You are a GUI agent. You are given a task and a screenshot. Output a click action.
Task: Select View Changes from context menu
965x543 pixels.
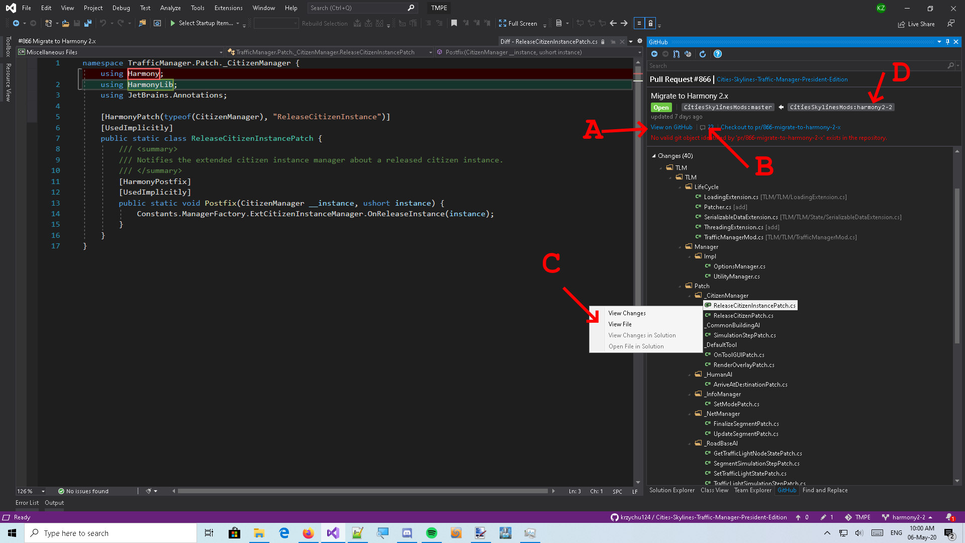[627, 312]
